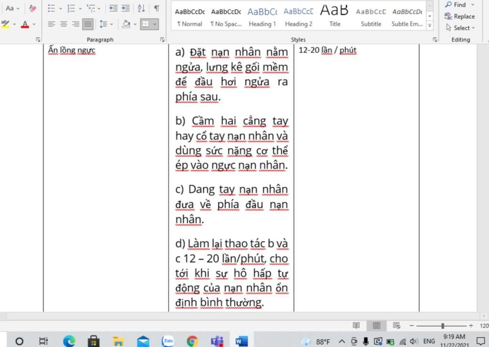Apply yellow text highlight color
The height and width of the screenshot is (347, 489).
coord(5,24)
